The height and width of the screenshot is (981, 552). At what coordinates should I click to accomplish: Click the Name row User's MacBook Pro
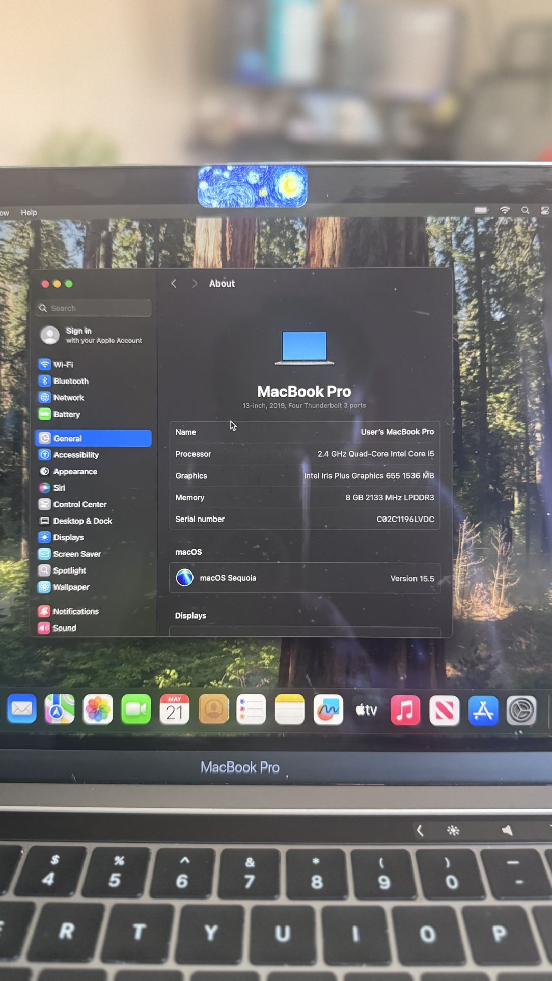[305, 432]
